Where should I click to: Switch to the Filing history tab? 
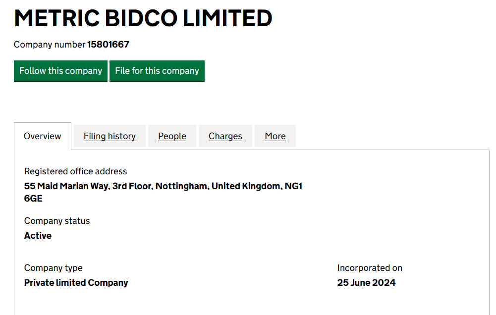pos(110,136)
